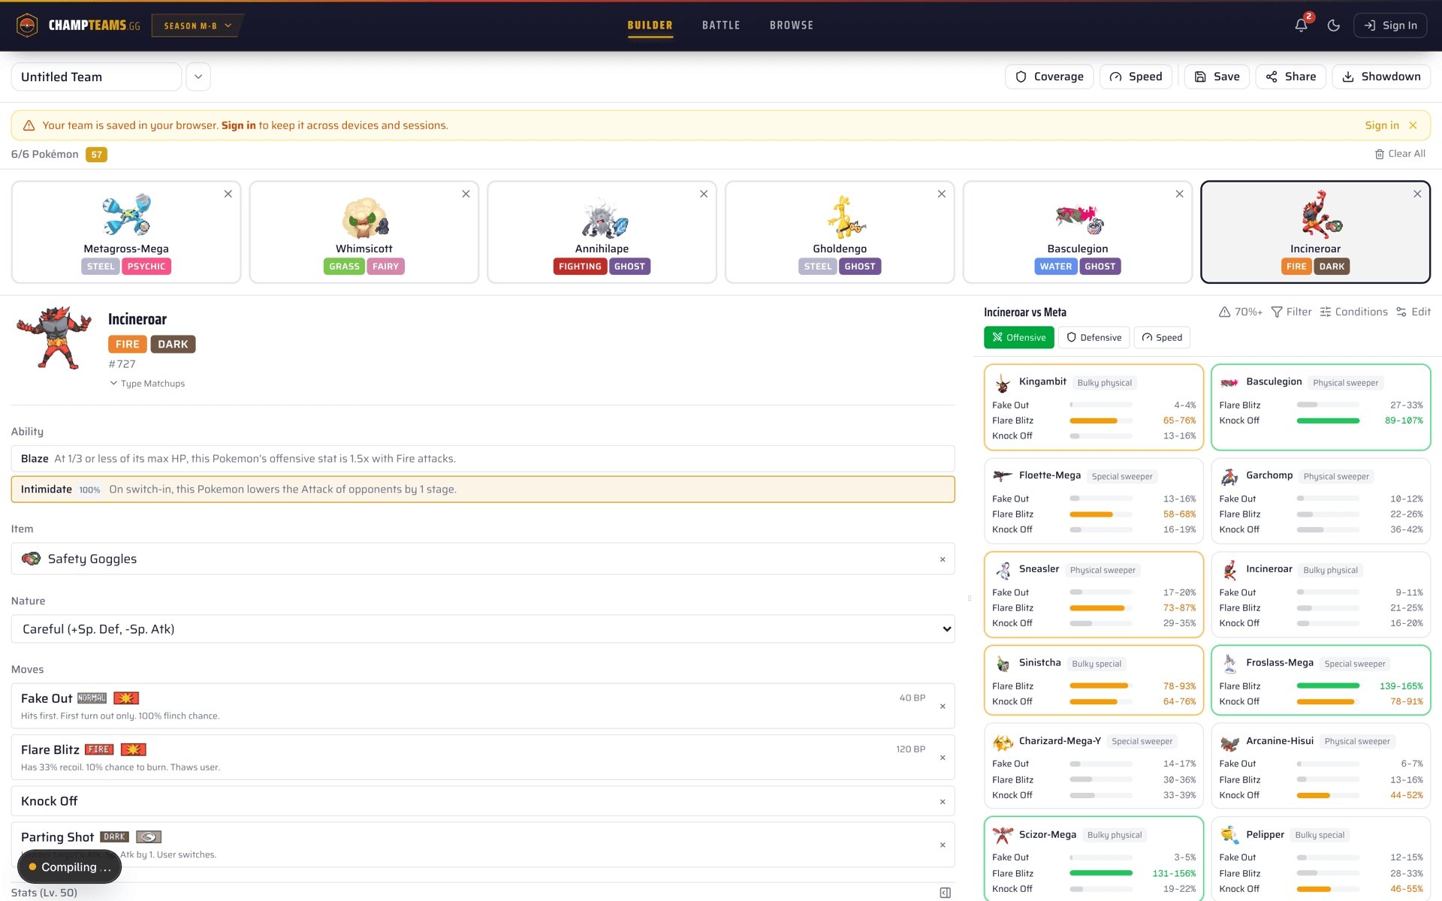The height and width of the screenshot is (901, 1442).
Task: Dismiss the sign-in warning banner
Action: pyautogui.click(x=1413, y=125)
